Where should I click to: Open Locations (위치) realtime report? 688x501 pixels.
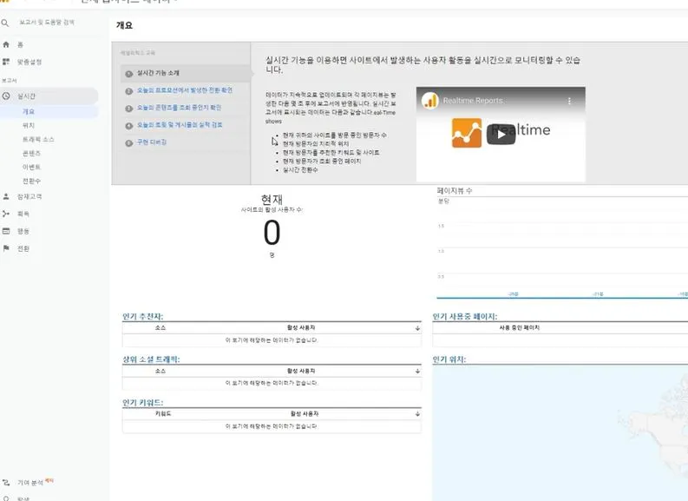[29, 126]
